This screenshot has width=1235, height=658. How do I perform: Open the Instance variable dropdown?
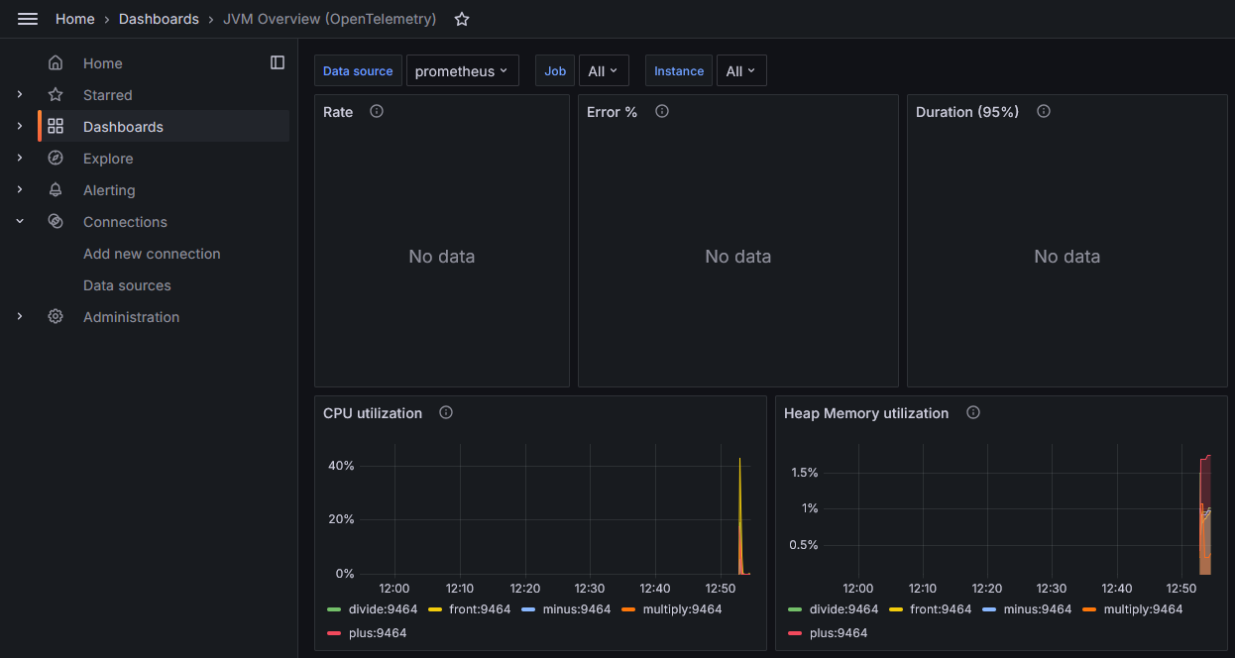pyautogui.click(x=741, y=70)
